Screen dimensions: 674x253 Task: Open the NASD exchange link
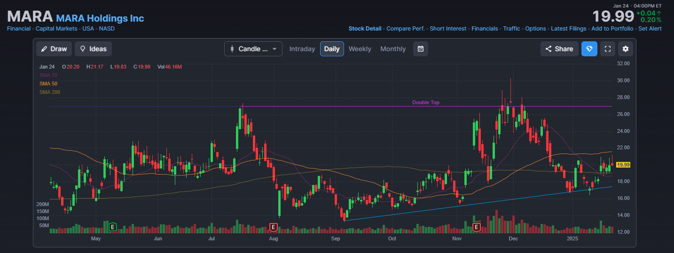[107, 29]
